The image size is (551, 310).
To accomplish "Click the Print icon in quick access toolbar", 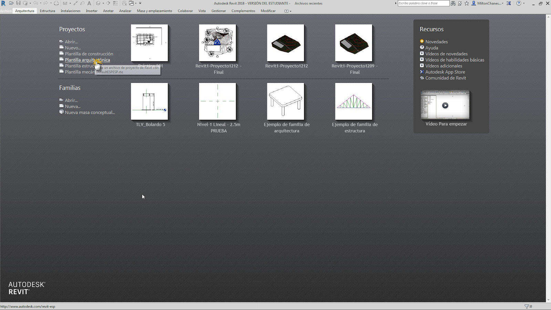I will [x=56, y=3].
